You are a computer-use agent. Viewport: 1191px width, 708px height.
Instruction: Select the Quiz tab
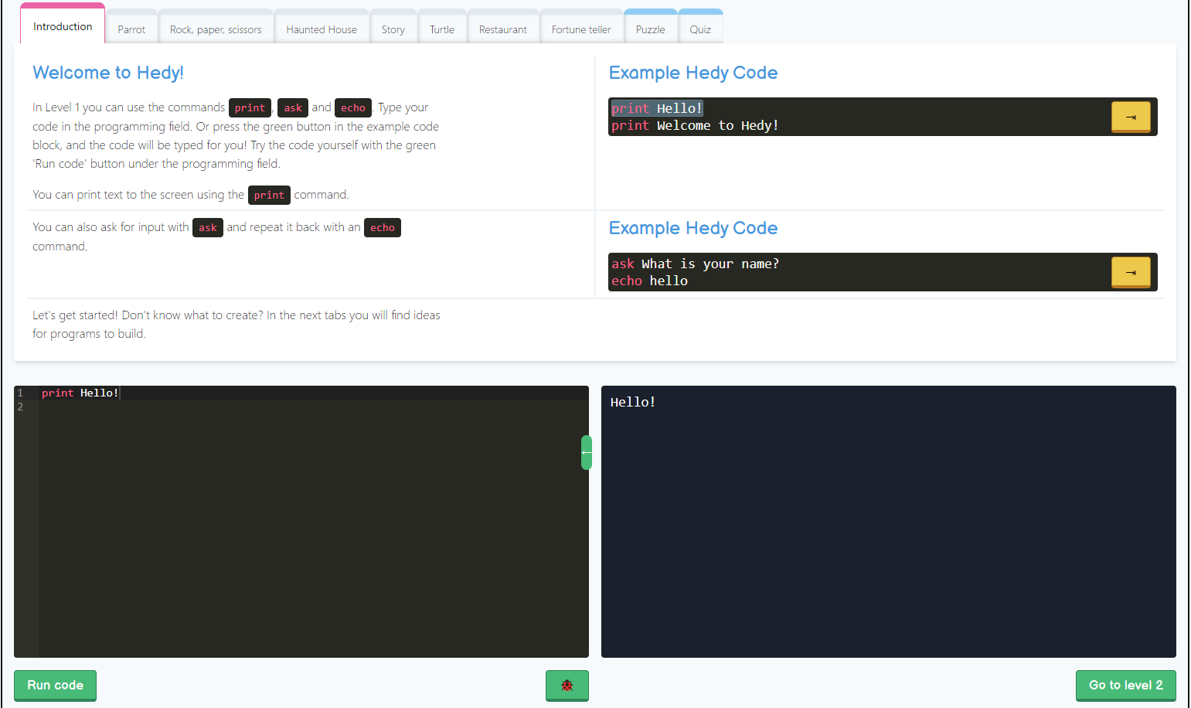pyautogui.click(x=700, y=29)
